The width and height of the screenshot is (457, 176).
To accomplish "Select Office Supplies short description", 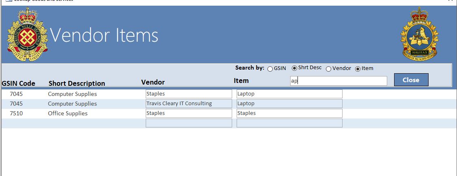I will point(68,114).
